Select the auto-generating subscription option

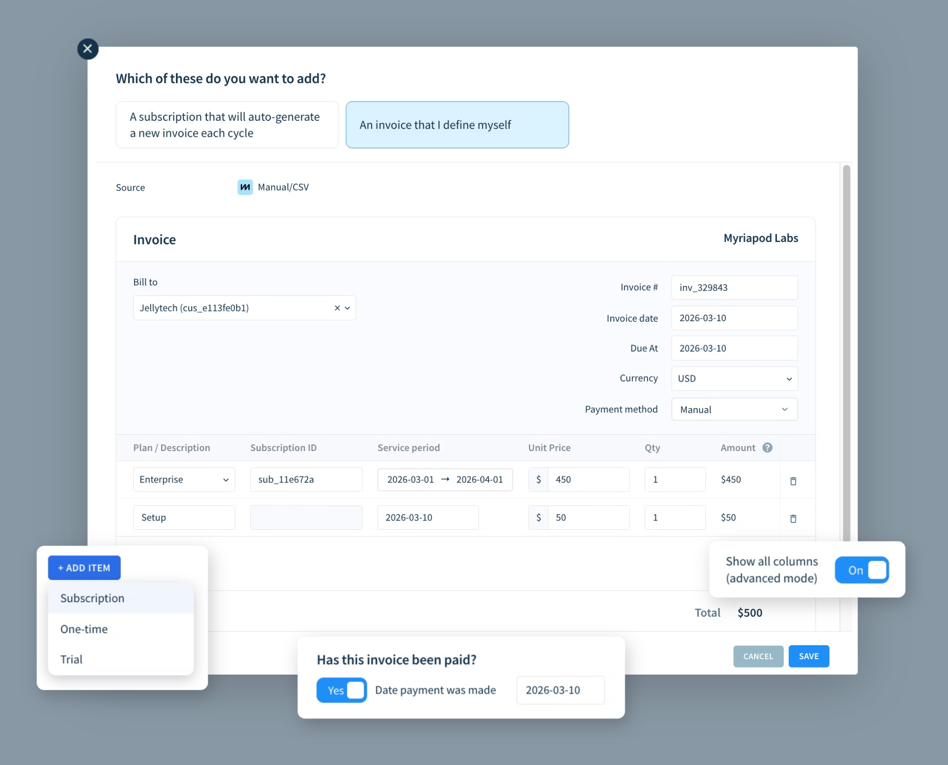coord(227,125)
